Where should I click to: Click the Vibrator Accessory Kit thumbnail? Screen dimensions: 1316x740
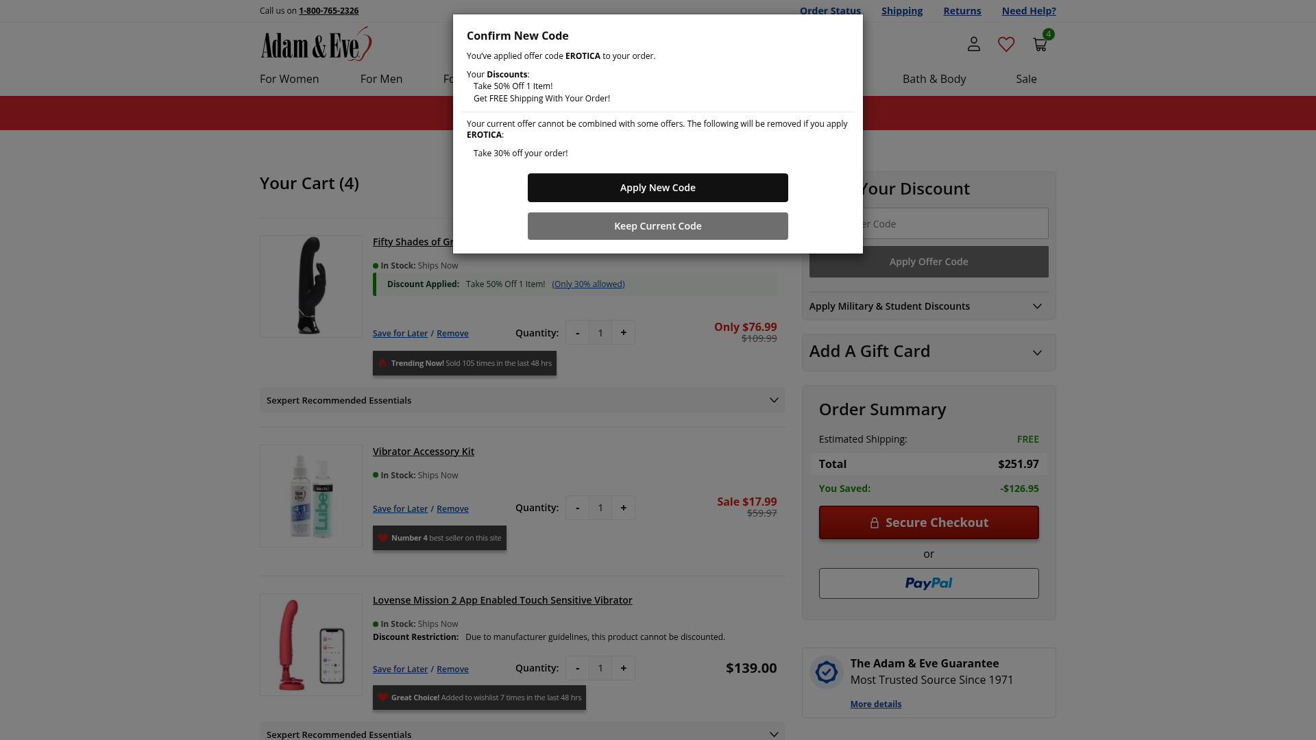click(x=311, y=496)
